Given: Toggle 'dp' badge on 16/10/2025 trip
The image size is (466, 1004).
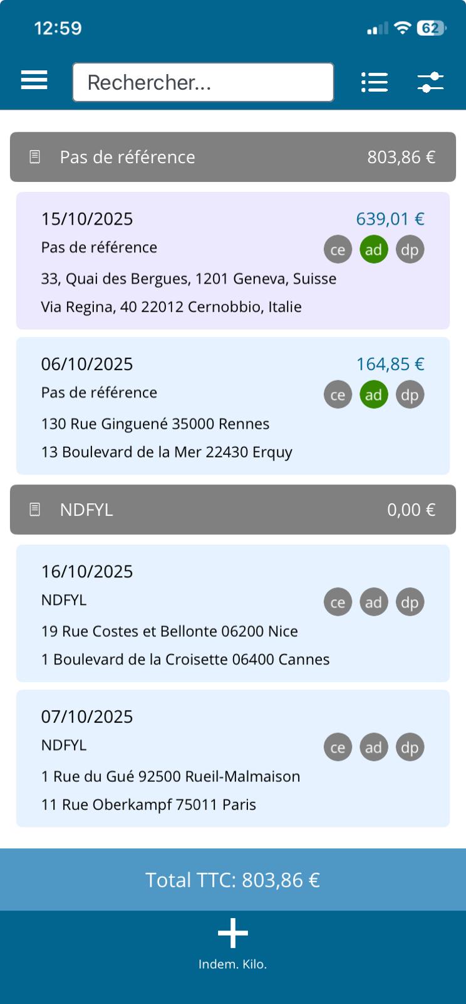Looking at the screenshot, I should coord(410,602).
